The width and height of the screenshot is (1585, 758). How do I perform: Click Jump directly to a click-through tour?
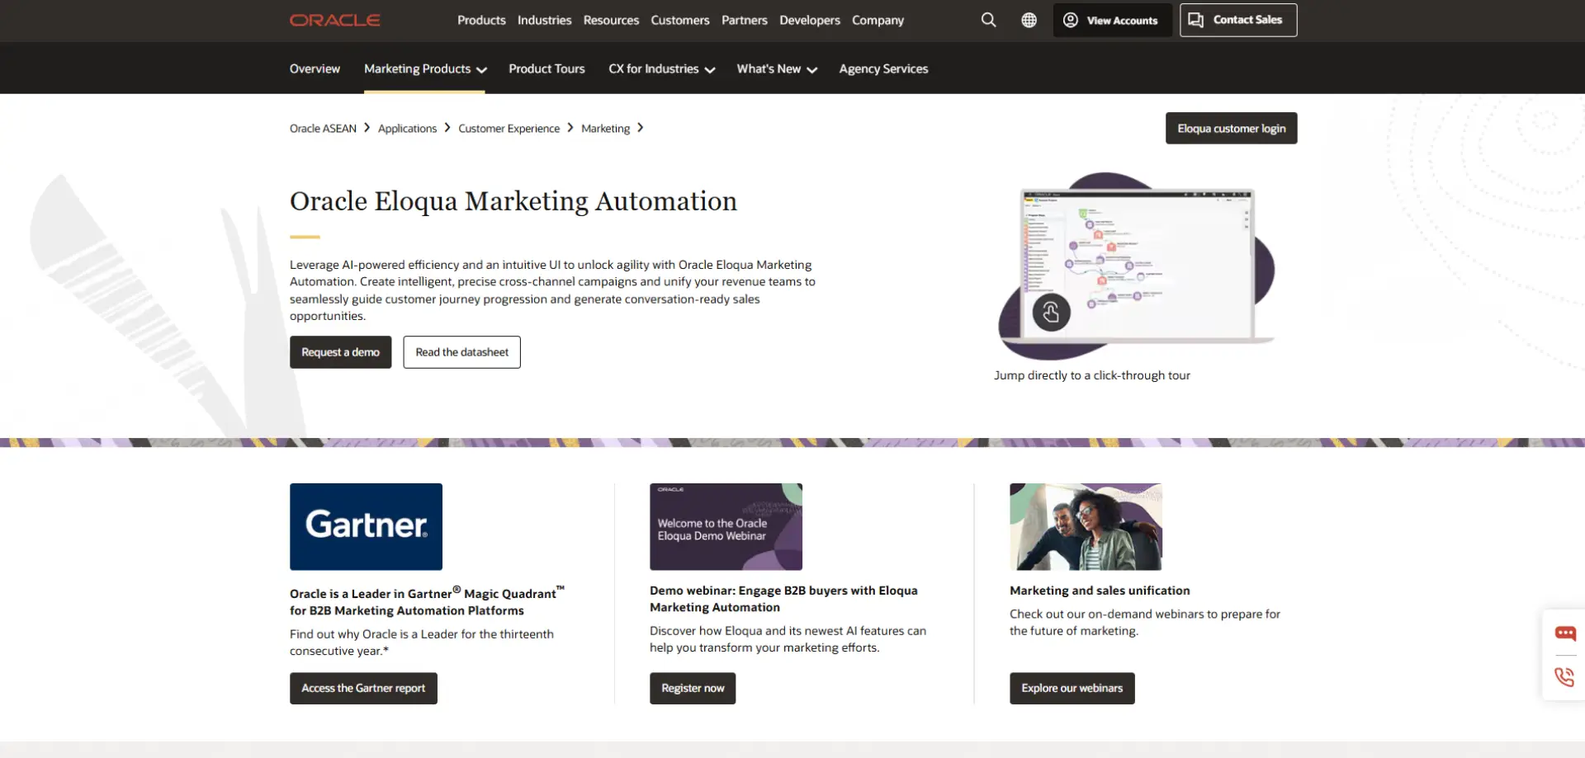[x=1091, y=375]
